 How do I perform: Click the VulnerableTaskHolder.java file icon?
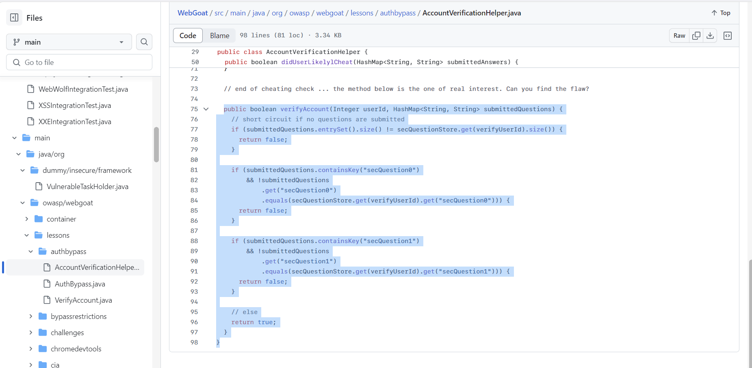[x=39, y=186]
